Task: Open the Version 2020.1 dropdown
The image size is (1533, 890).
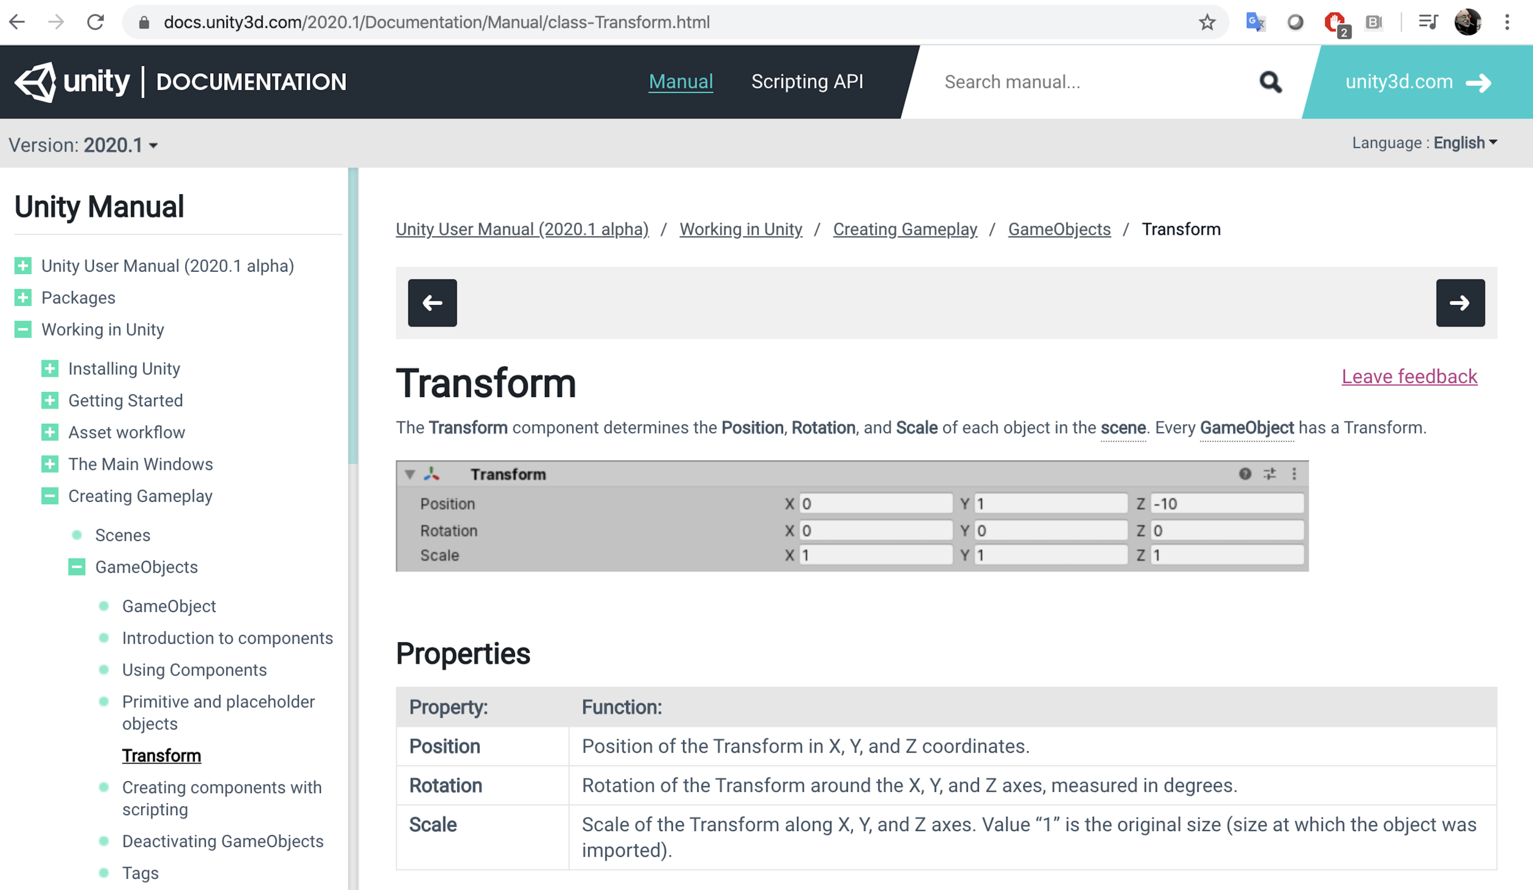Action: (83, 145)
